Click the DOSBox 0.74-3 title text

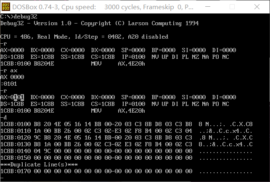(103, 7)
